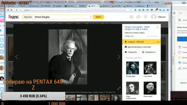Close the image info side panel
The image size is (187, 105).
coord(157,27)
